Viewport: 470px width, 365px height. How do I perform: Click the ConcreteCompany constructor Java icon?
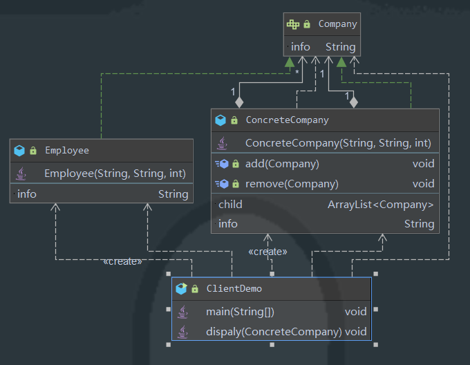coord(222,143)
